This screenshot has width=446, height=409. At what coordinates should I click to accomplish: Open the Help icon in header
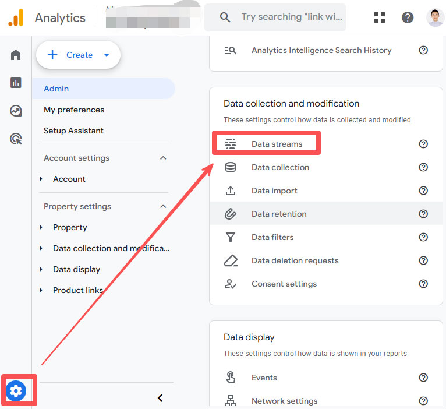point(408,17)
